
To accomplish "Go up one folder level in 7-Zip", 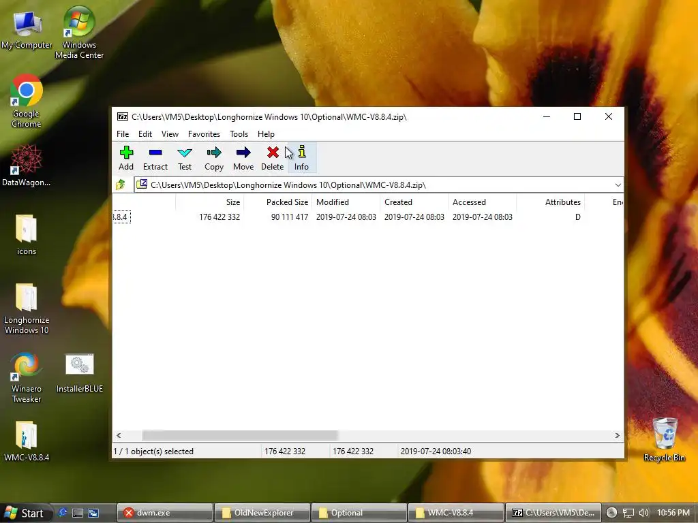I will [121, 185].
